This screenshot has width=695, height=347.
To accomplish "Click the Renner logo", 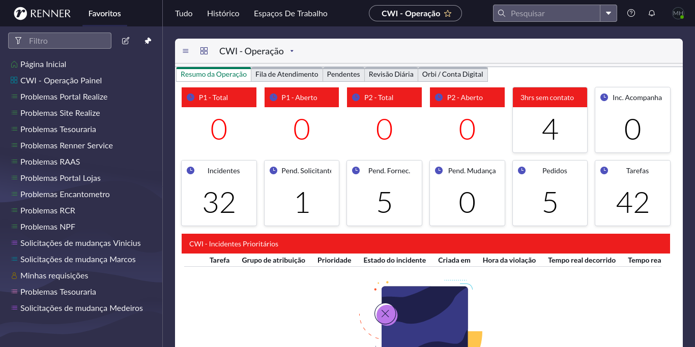I will point(42,13).
